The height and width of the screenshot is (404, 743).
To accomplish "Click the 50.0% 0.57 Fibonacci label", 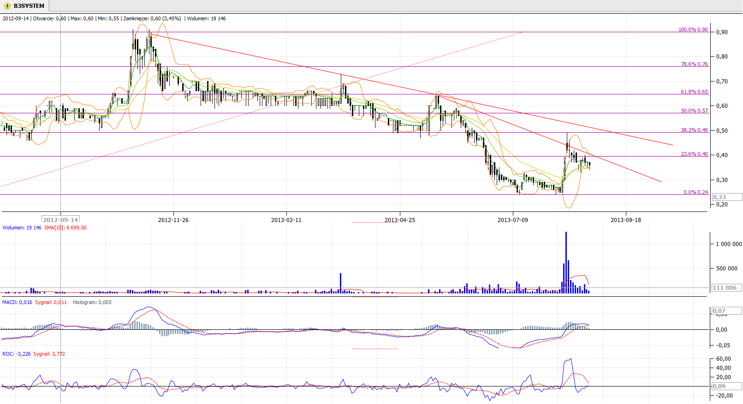I will tap(694, 111).
